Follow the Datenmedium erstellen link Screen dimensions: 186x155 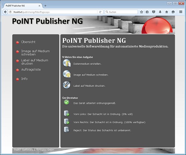click(87, 64)
